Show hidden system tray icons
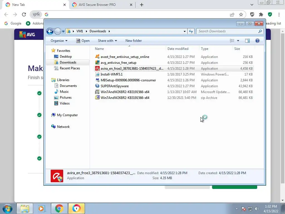 click(x=237, y=209)
